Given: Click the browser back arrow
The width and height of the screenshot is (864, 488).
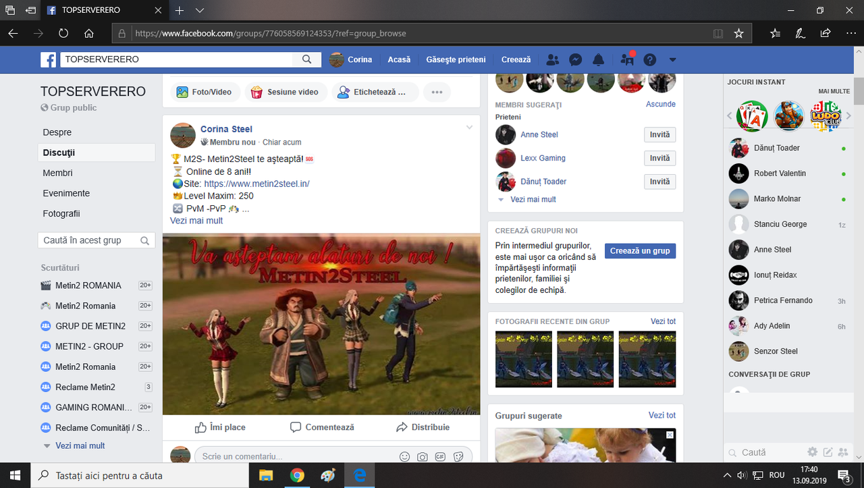Looking at the screenshot, I should (13, 33).
